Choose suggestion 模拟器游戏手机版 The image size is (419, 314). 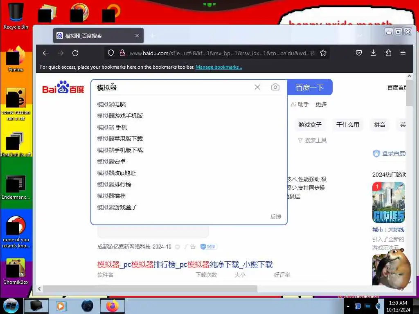click(x=120, y=116)
